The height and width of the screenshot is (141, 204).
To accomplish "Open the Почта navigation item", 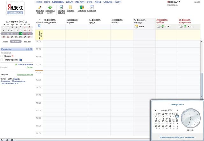I will (x=47, y=2).
